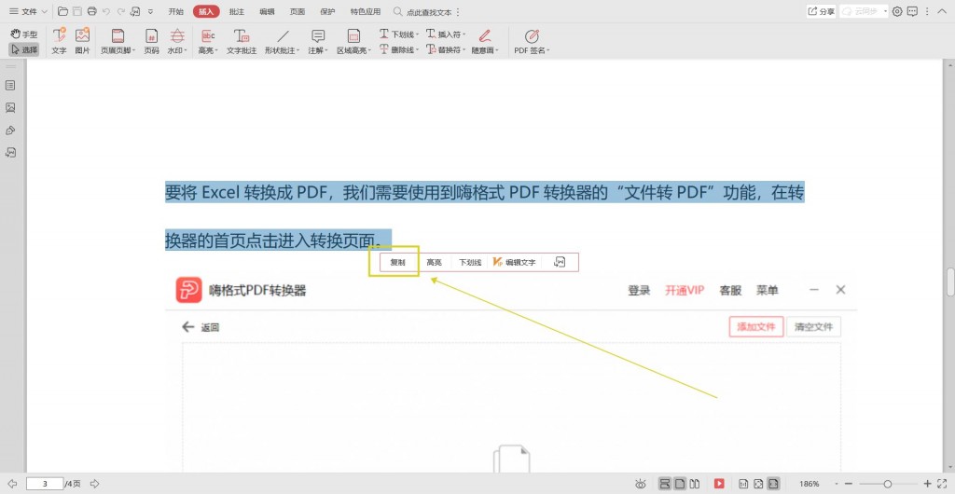
Task: Open the 高亮 highlight dropdown in ribbon
Action: [208, 41]
